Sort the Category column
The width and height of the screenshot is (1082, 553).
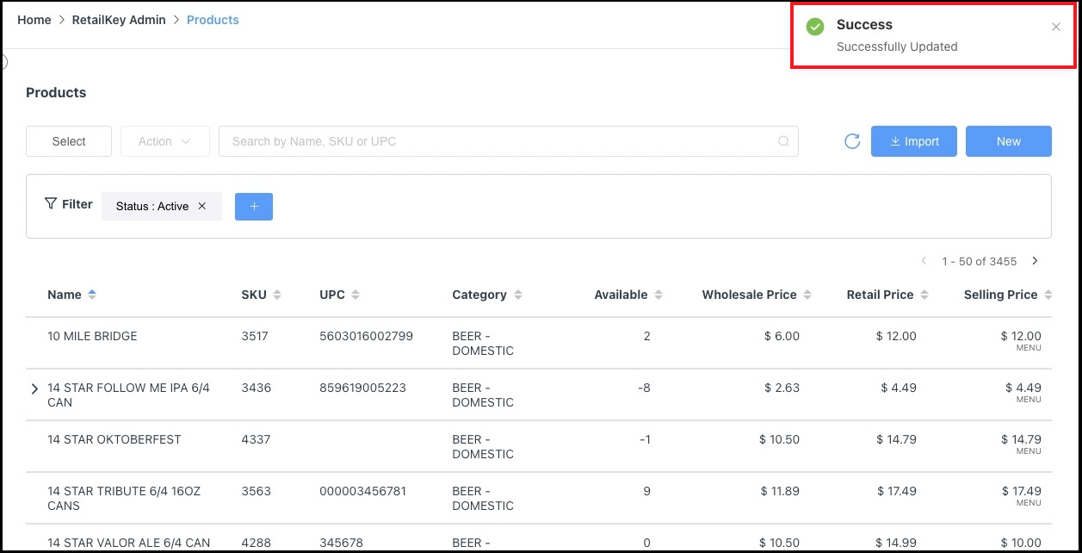[x=518, y=295]
